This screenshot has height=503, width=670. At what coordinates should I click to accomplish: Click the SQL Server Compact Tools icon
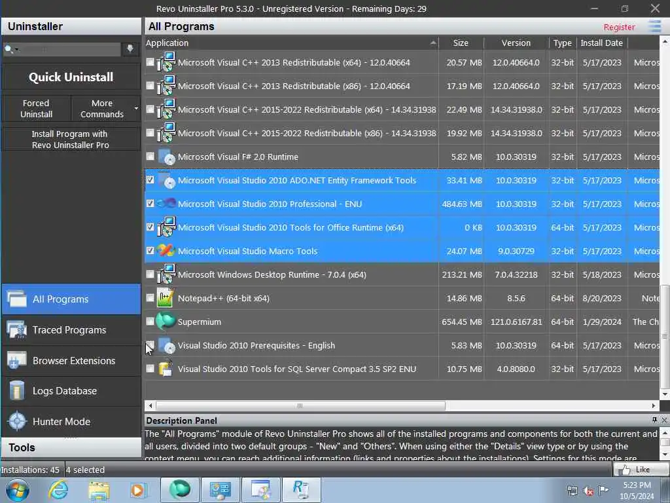click(166, 369)
